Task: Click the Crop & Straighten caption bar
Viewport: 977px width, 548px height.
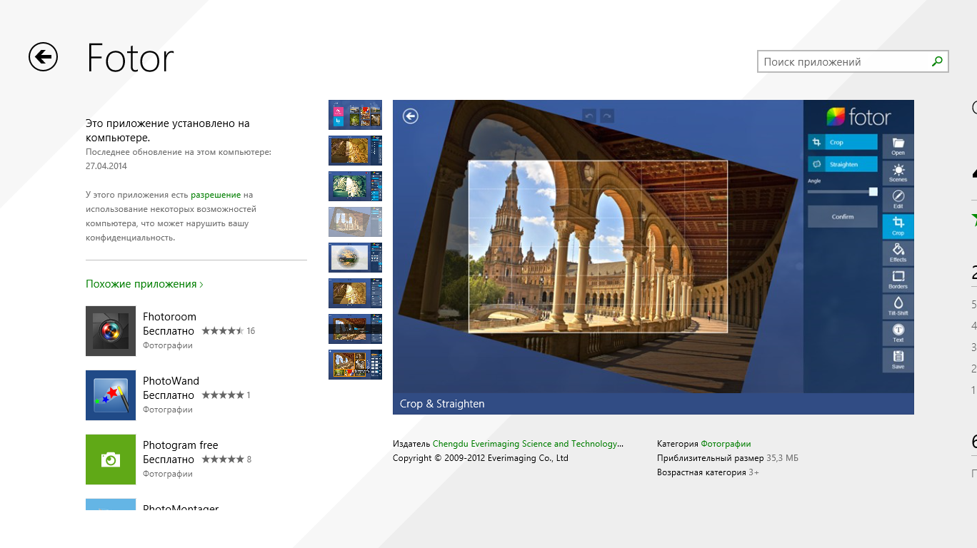Action: click(653, 404)
